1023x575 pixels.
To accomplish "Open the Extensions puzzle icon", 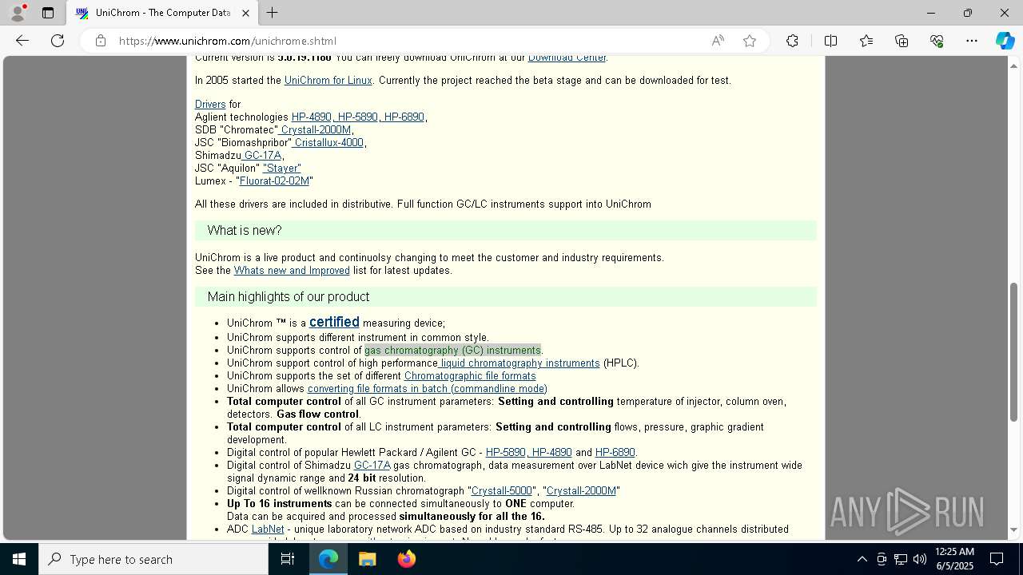I will tap(792, 41).
